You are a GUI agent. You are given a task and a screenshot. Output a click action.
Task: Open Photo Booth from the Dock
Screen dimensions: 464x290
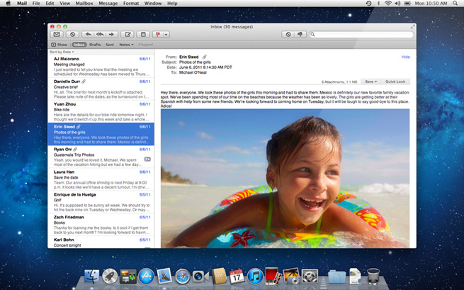(x=273, y=277)
